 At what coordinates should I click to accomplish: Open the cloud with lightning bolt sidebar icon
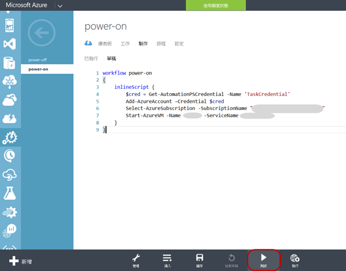tap(10, 119)
